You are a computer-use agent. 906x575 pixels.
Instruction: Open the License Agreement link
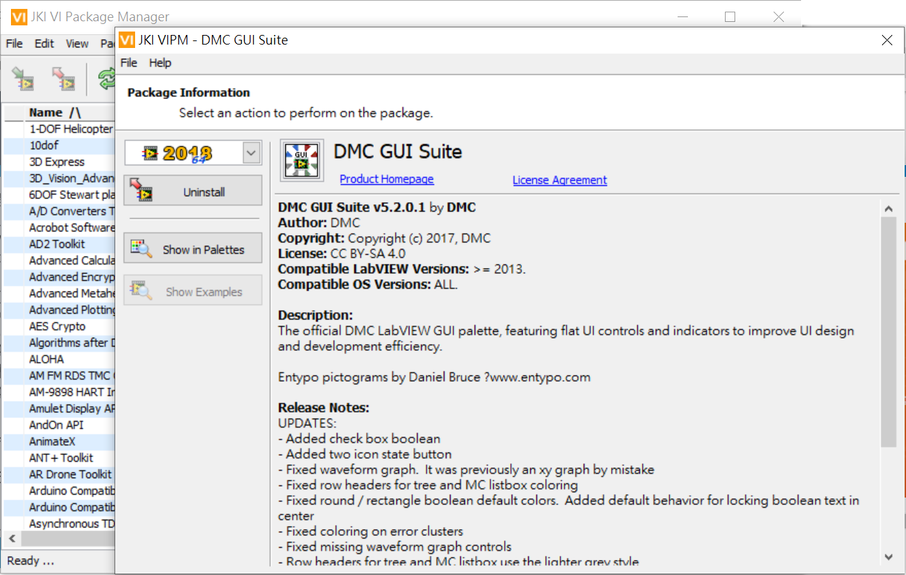(x=560, y=180)
